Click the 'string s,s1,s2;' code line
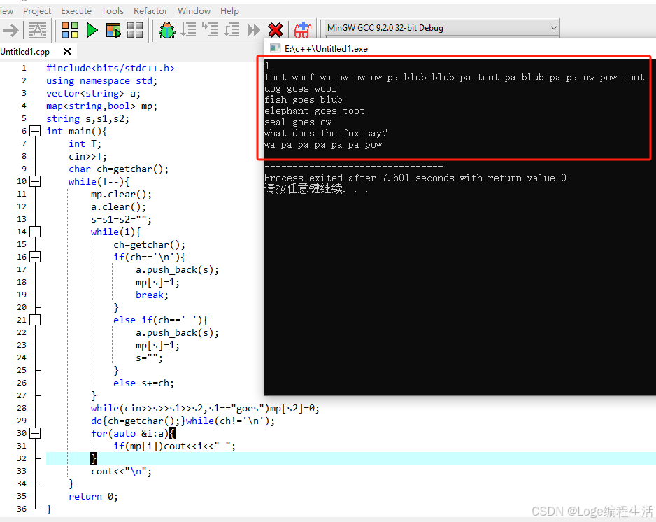 (x=87, y=118)
